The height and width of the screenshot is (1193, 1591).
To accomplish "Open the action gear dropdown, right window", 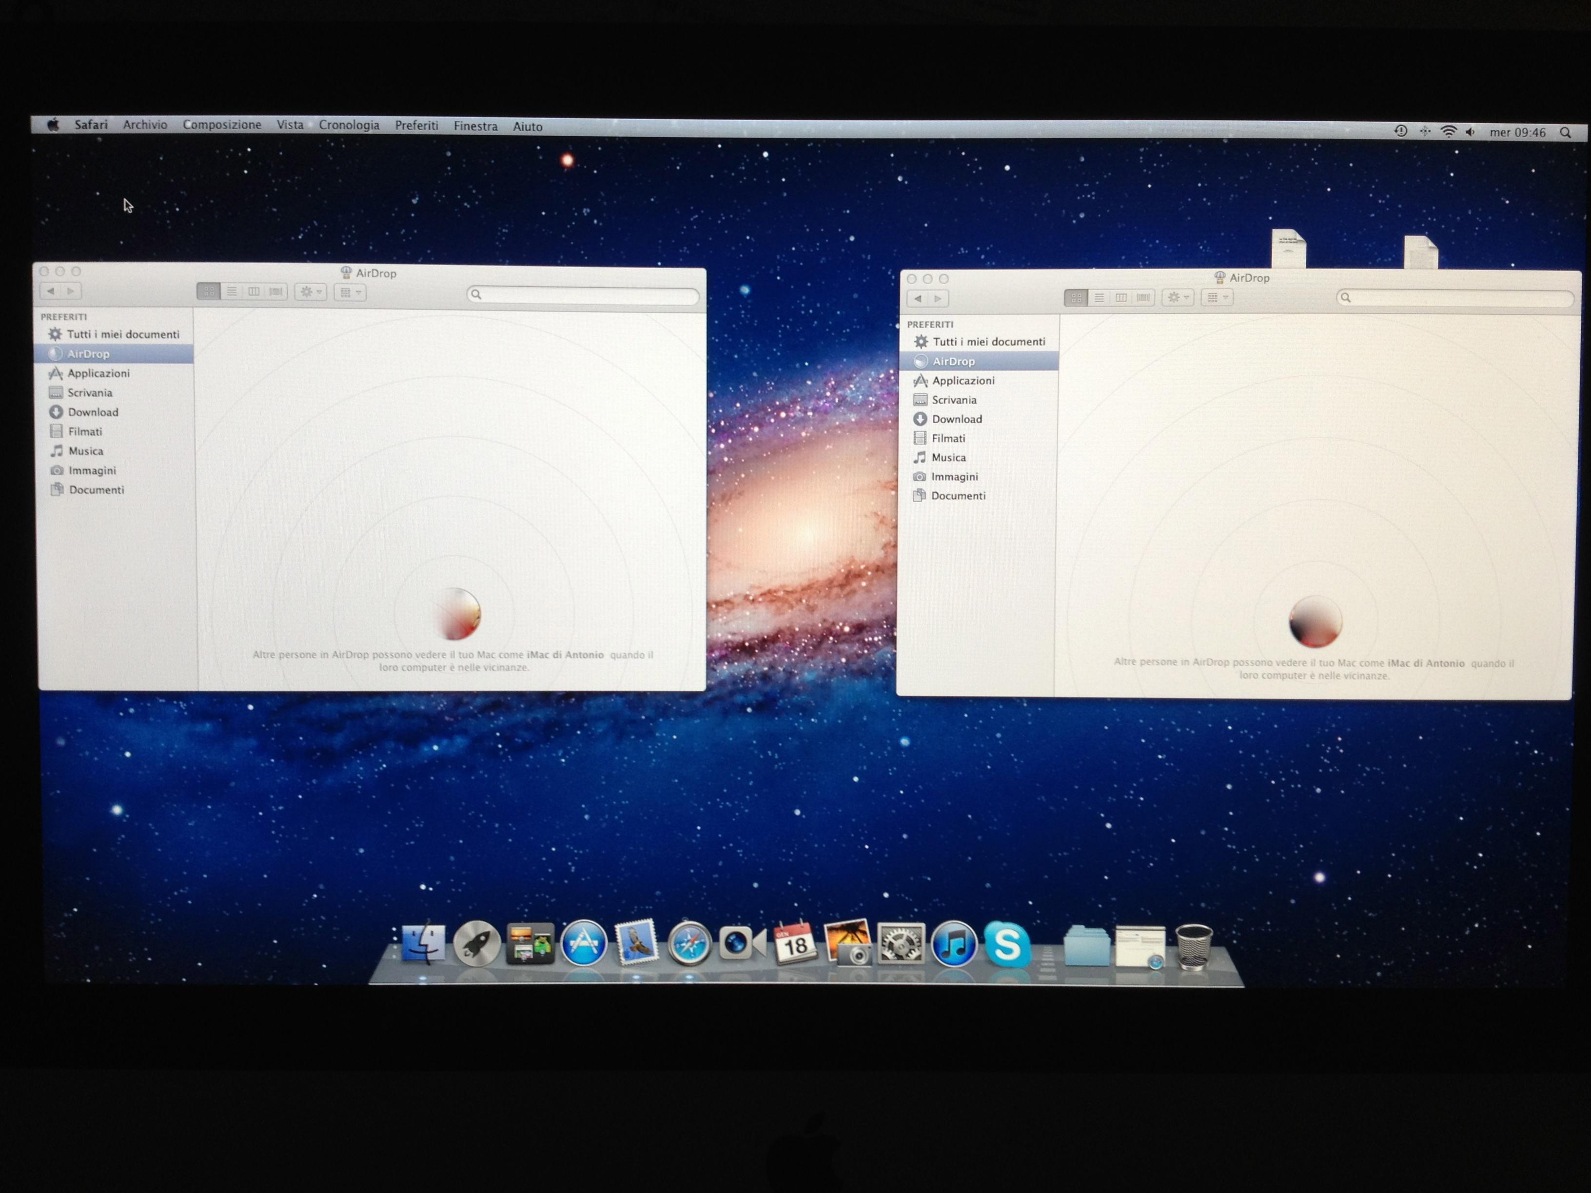I will 1178,298.
